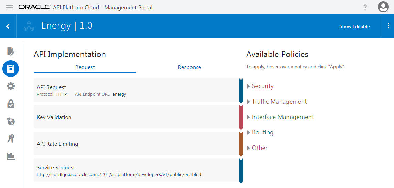Click the 'API Implementation' heading
The width and height of the screenshot is (394, 188).
pyautogui.click(x=69, y=55)
